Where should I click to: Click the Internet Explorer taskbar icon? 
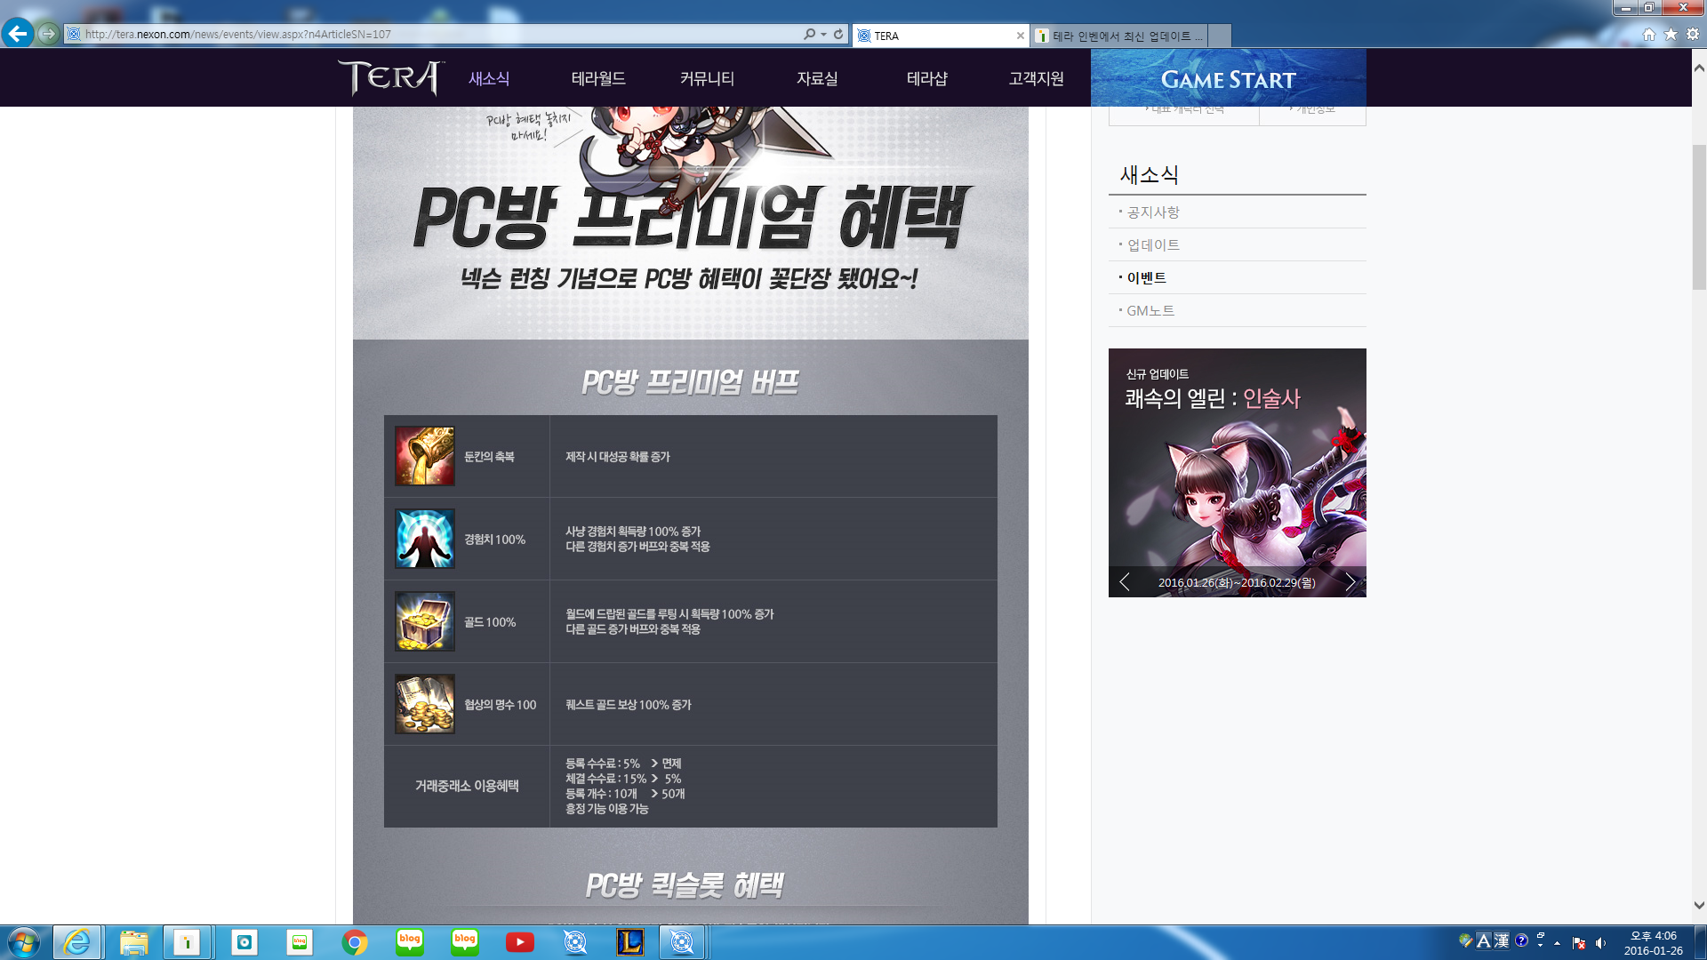pyautogui.click(x=77, y=942)
